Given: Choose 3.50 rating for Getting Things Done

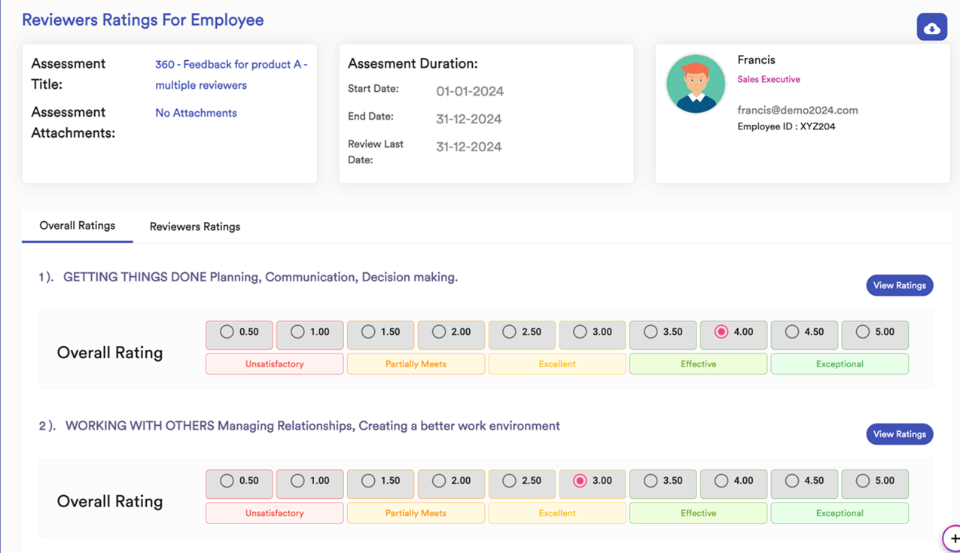Looking at the screenshot, I should click(651, 332).
